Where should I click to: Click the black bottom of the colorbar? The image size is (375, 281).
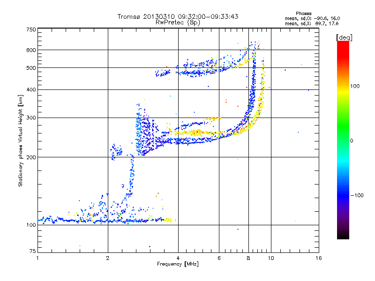[x=343, y=237]
